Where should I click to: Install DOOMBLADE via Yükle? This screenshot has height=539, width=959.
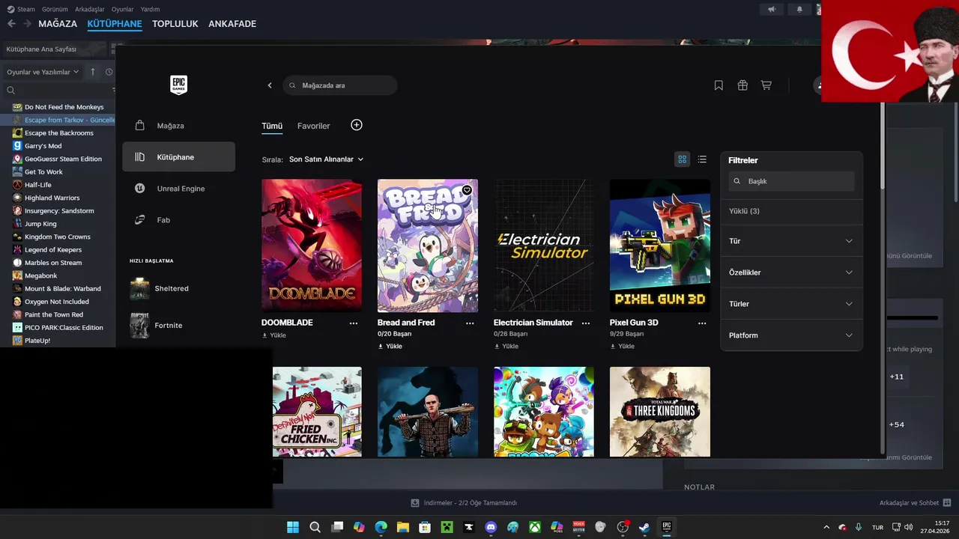(274, 335)
